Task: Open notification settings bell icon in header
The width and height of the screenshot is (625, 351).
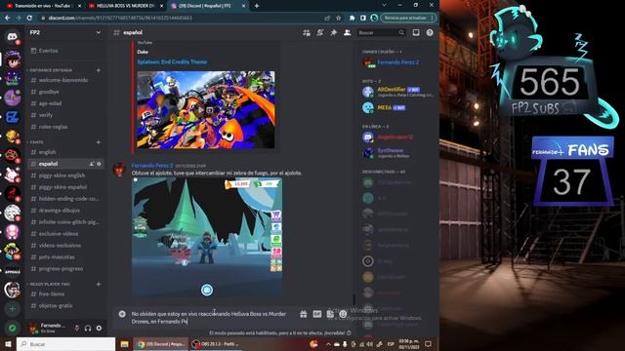Action: [319, 32]
